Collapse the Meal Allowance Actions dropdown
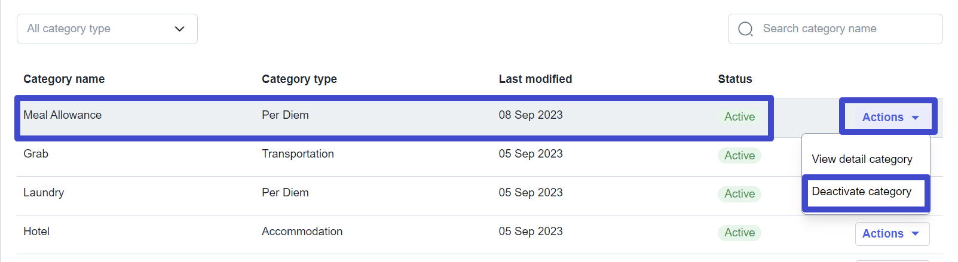 (x=889, y=117)
